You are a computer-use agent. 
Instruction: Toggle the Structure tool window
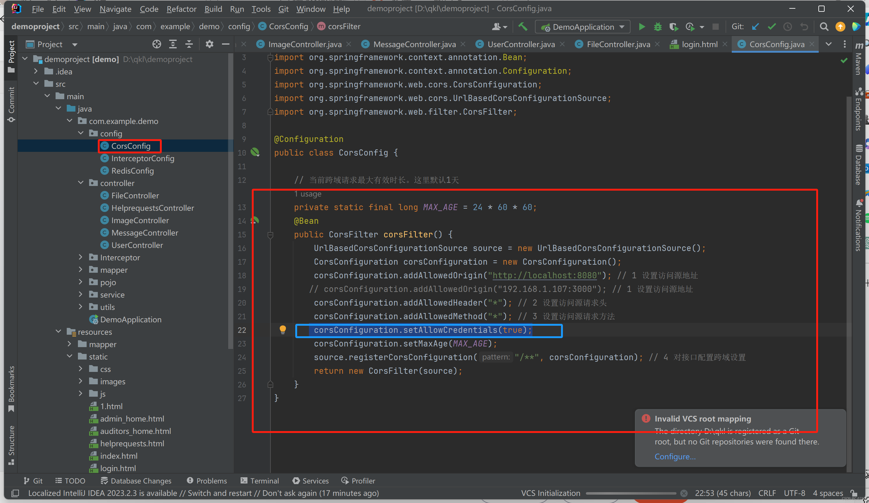(11, 444)
